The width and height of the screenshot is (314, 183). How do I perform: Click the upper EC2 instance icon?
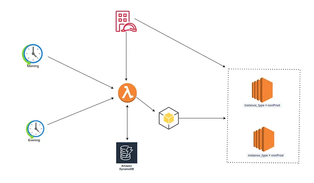coord(262,90)
